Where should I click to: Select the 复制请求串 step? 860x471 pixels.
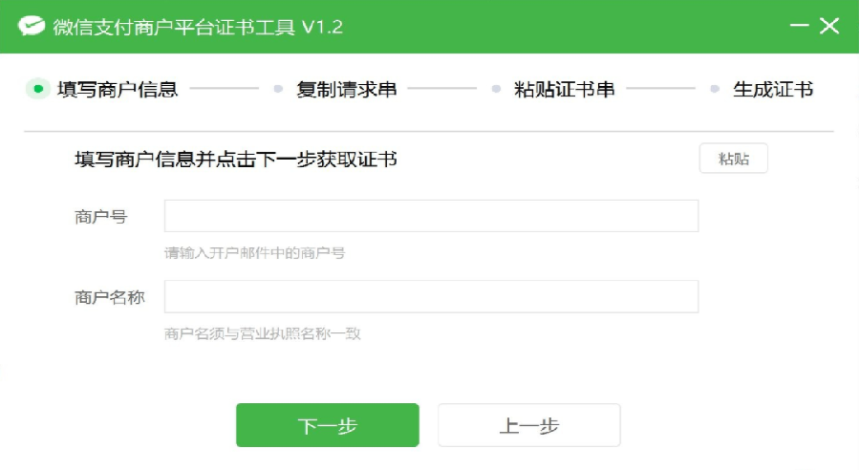point(347,90)
